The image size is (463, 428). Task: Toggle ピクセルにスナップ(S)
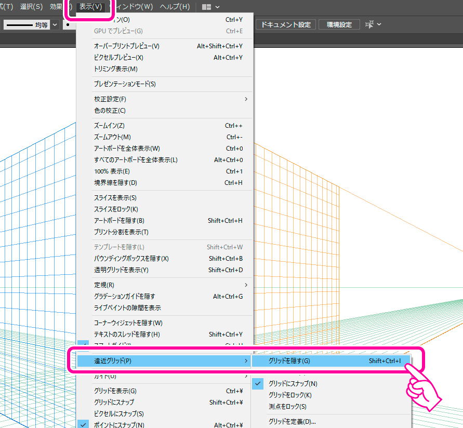coord(164,414)
